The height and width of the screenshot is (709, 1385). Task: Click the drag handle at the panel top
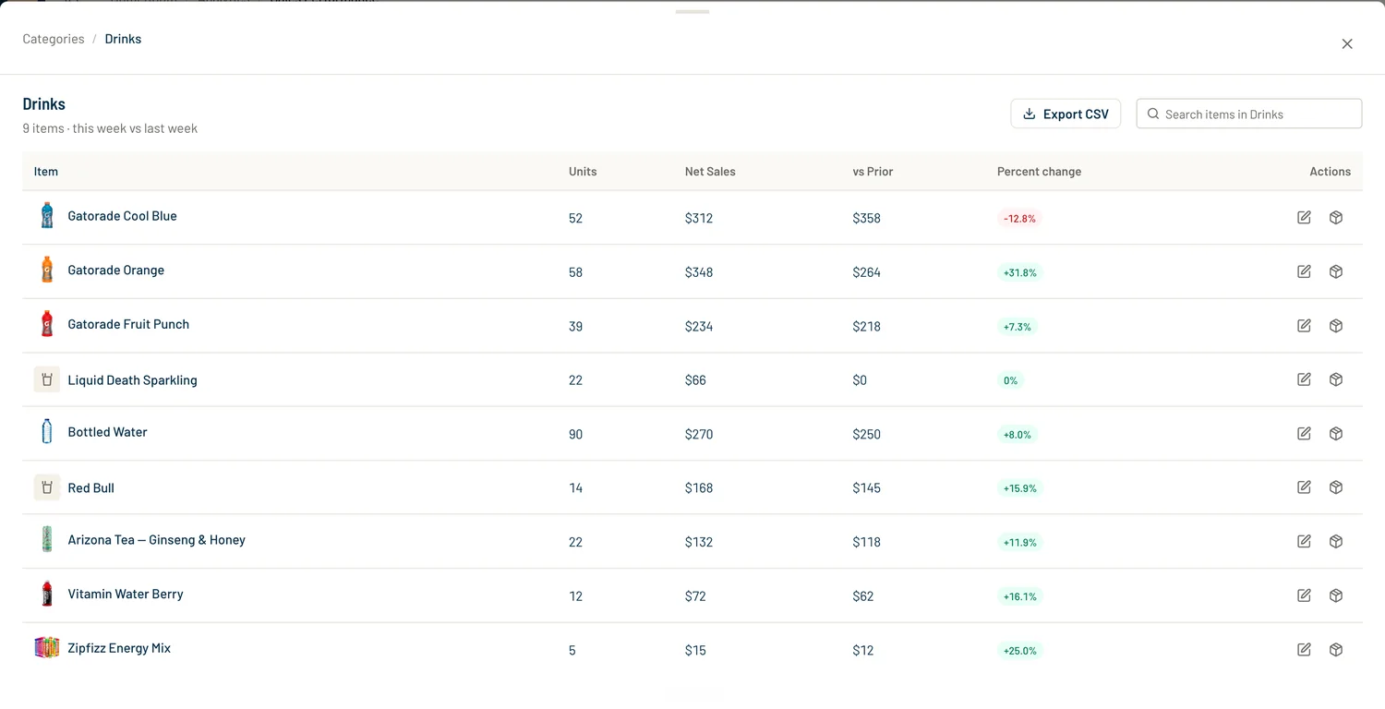point(692,12)
